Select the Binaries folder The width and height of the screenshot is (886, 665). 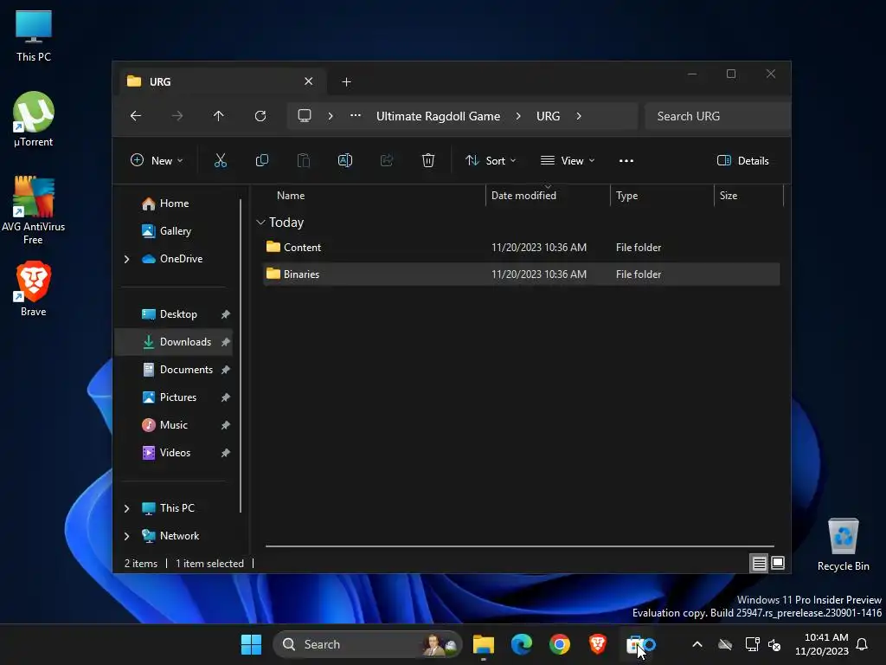[x=521, y=274]
